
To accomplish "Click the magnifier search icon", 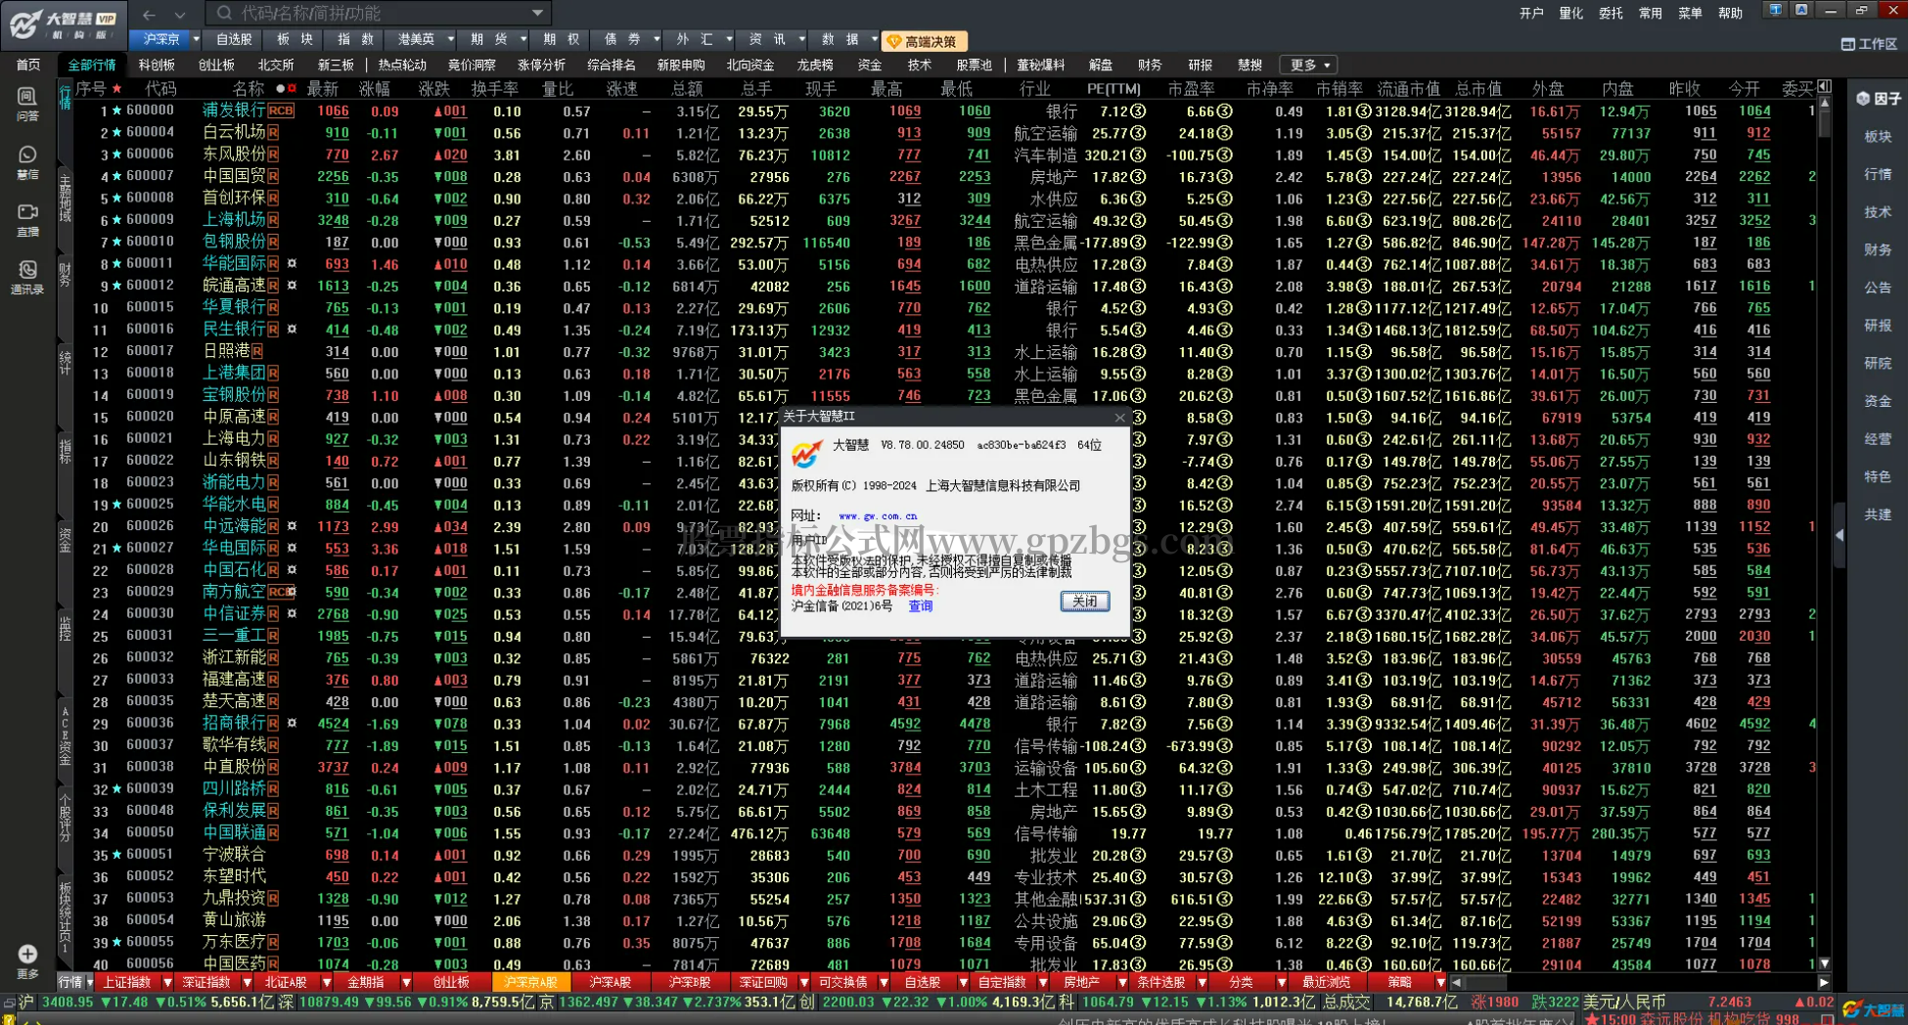I will click(x=224, y=13).
